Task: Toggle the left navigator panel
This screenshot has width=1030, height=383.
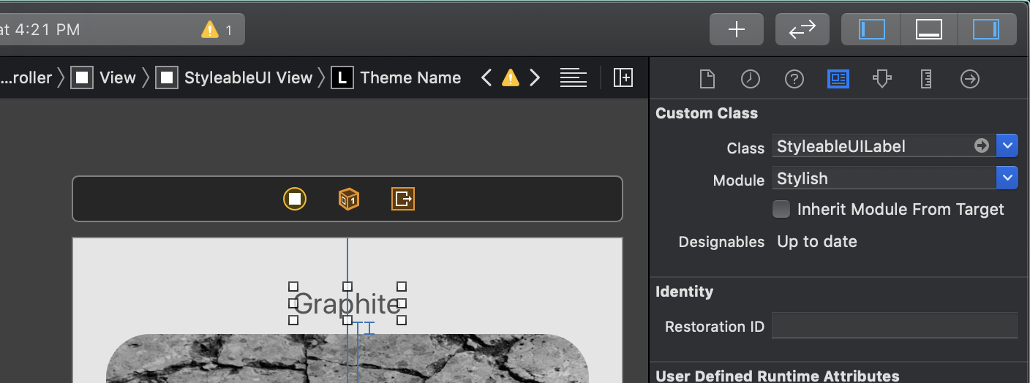Action: click(871, 29)
